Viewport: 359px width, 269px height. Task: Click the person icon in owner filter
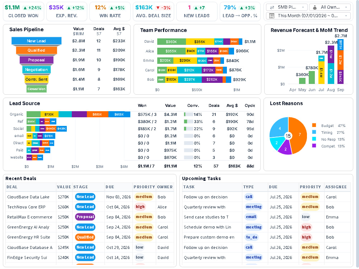[x=315, y=8]
